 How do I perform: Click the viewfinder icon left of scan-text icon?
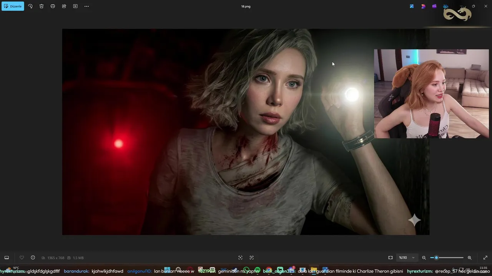point(240,258)
